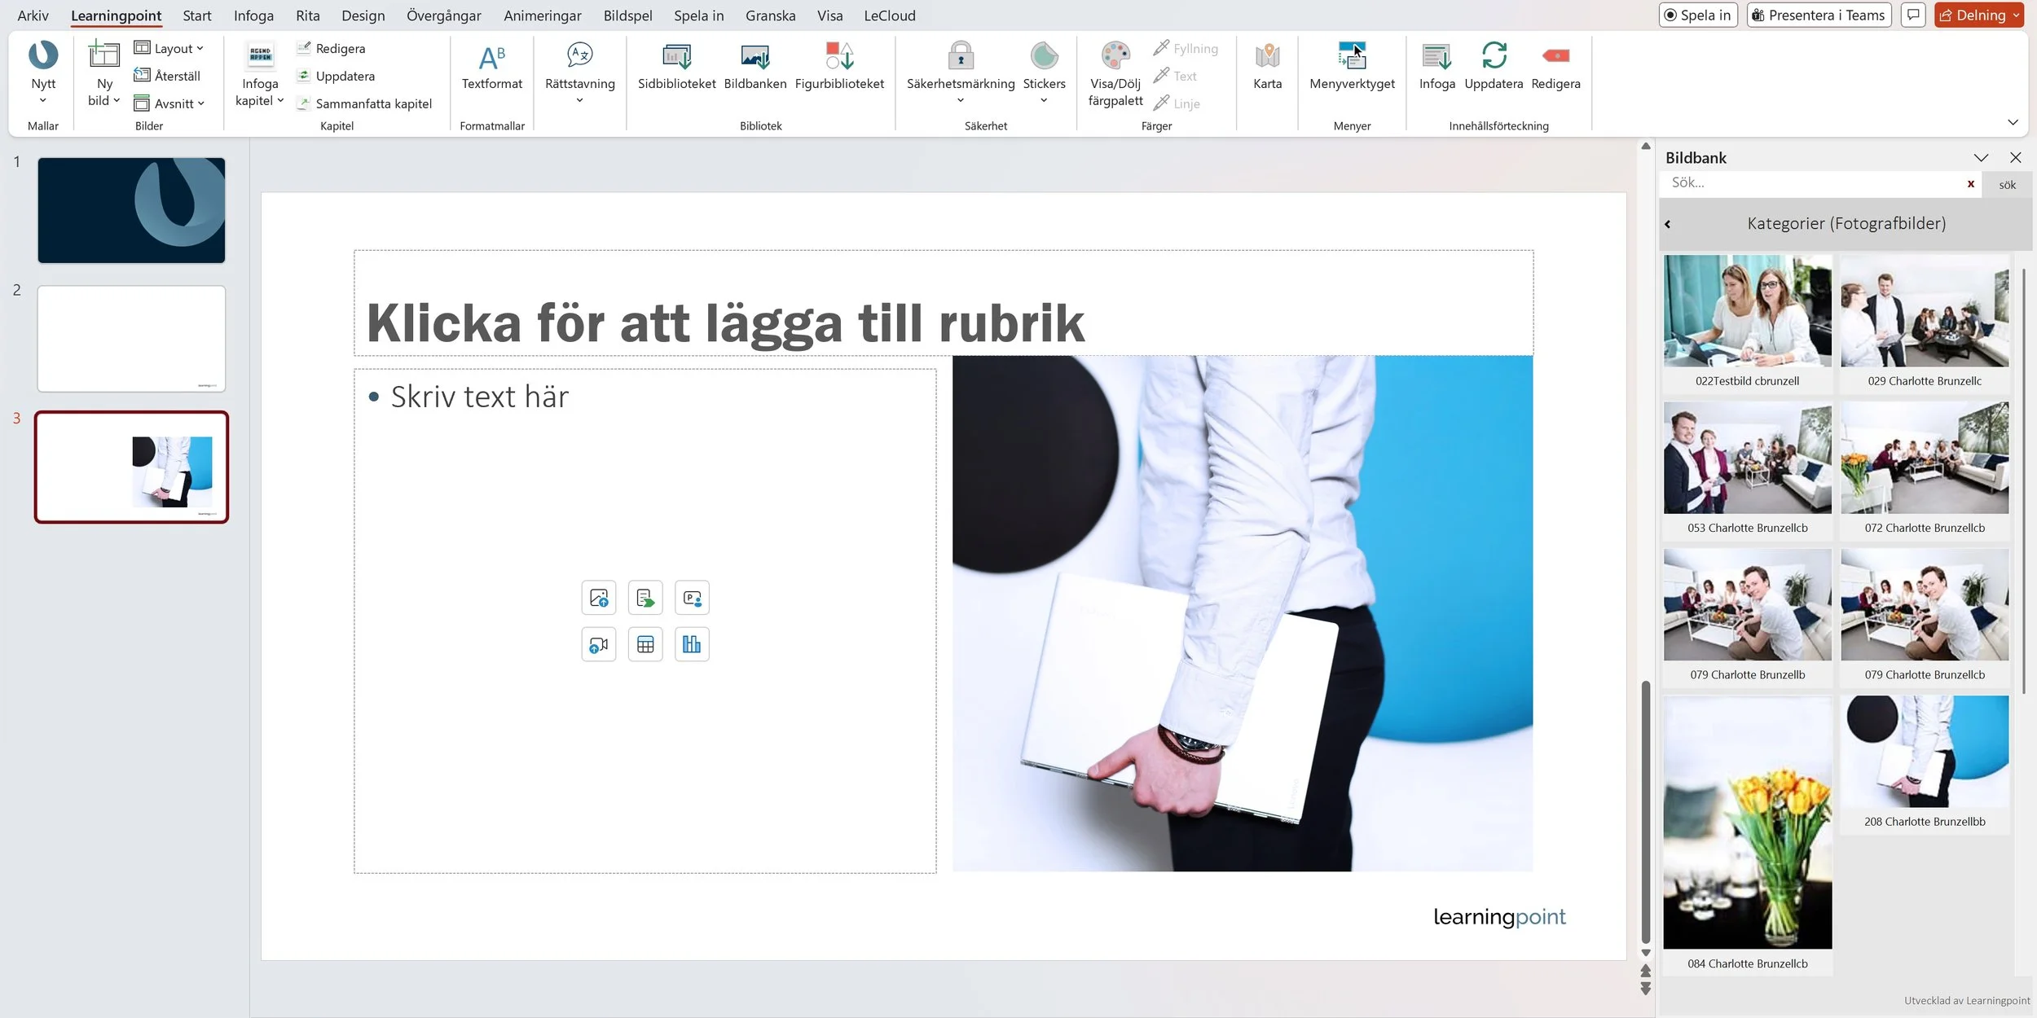Insert chart via placeholder chart icon
2037x1018 pixels.
click(x=692, y=644)
